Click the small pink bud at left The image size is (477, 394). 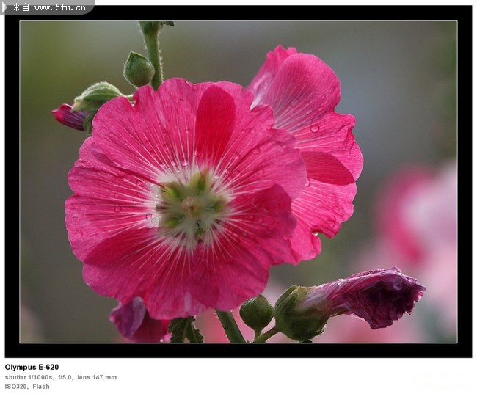69,117
